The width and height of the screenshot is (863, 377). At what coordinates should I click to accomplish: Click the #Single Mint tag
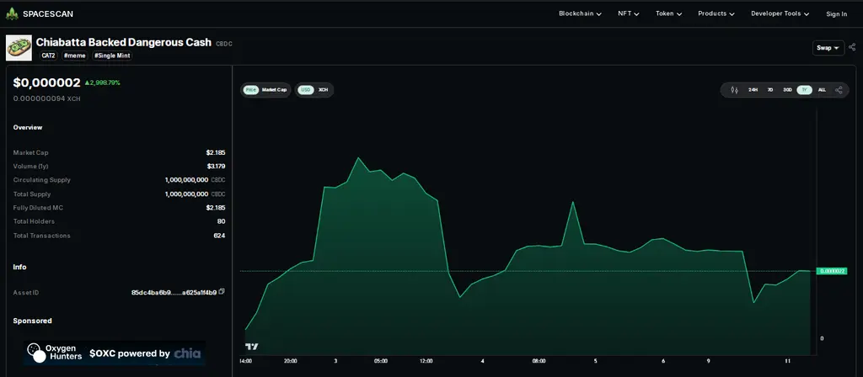112,56
